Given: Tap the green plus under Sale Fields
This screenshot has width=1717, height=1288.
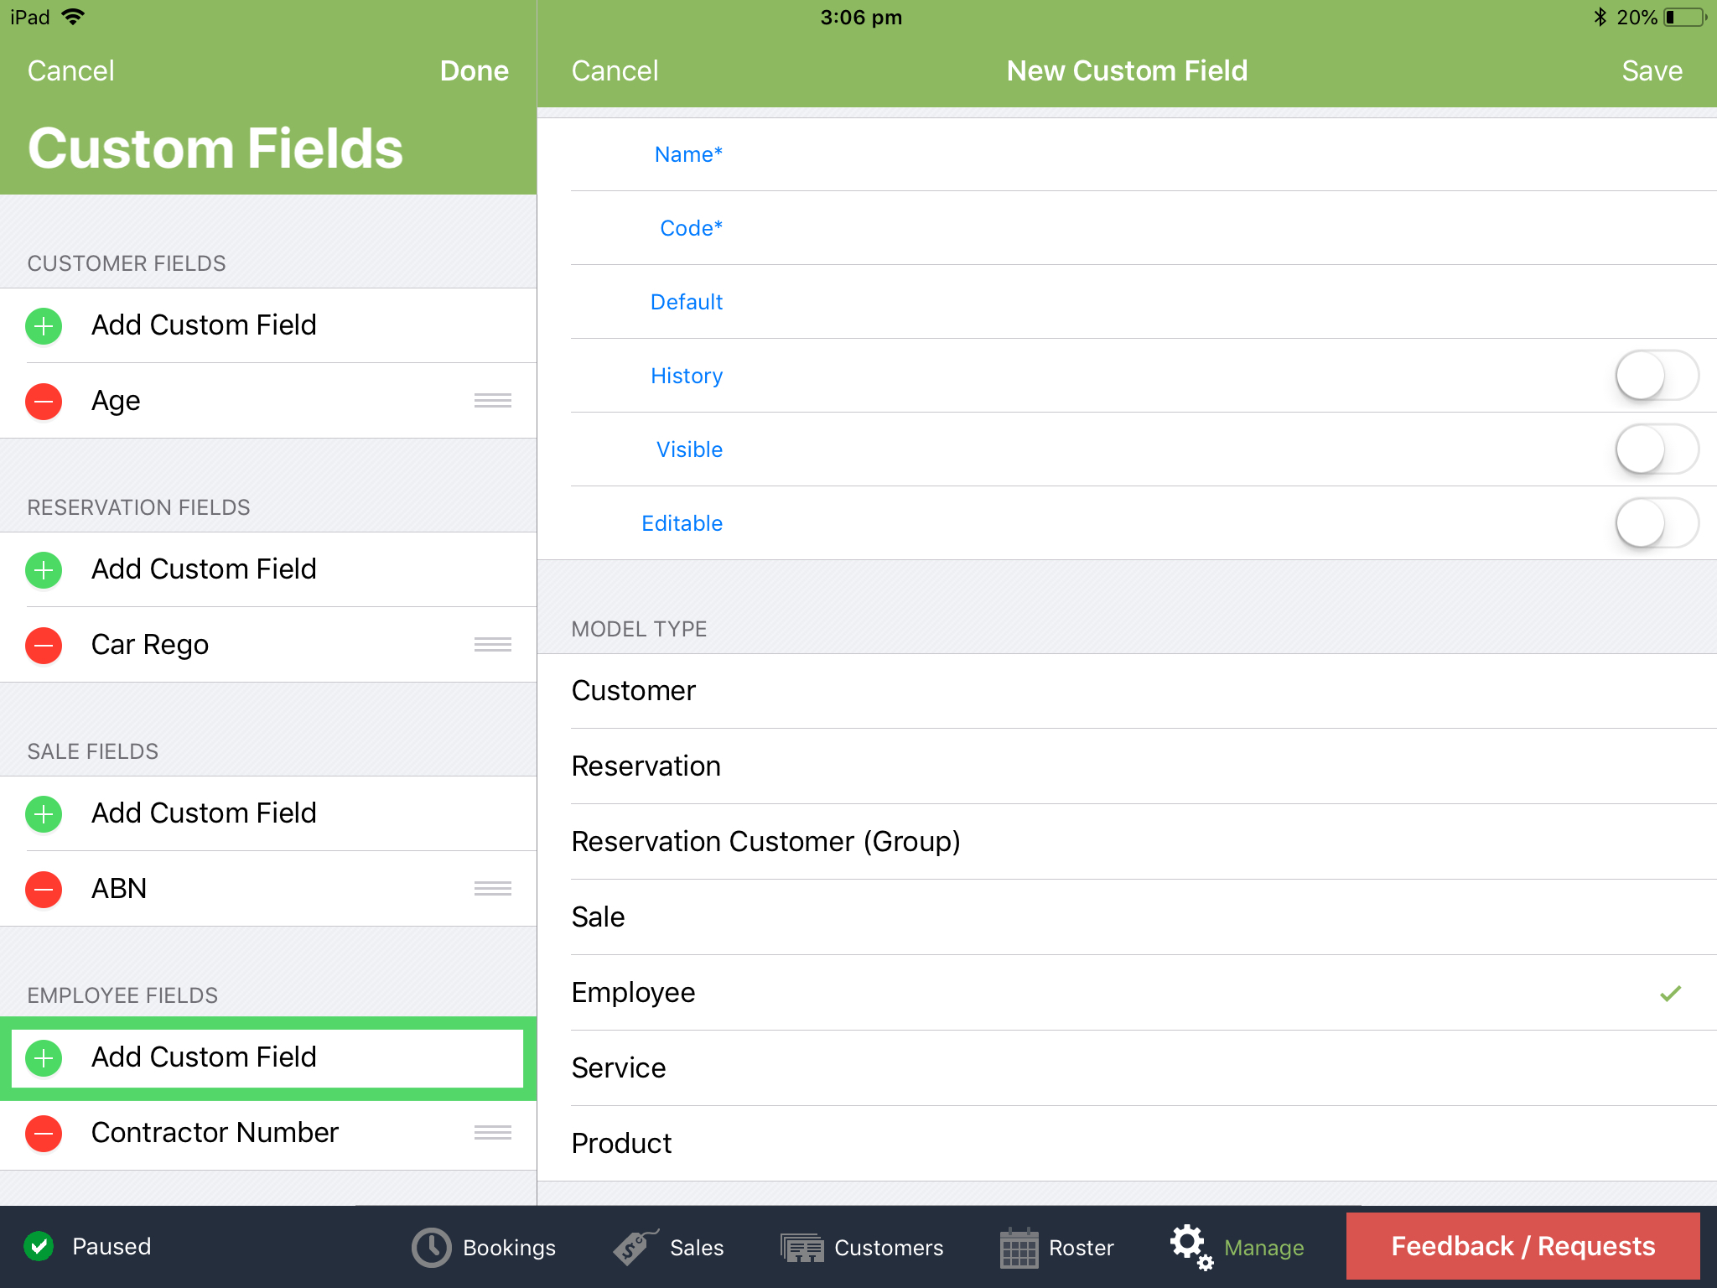Looking at the screenshot, I should [x=43, y=813].
